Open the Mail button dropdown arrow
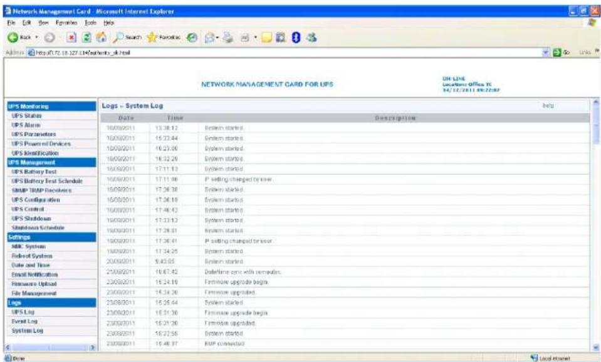The height and width of the screenshot is (362, 601). coord(217,37)
